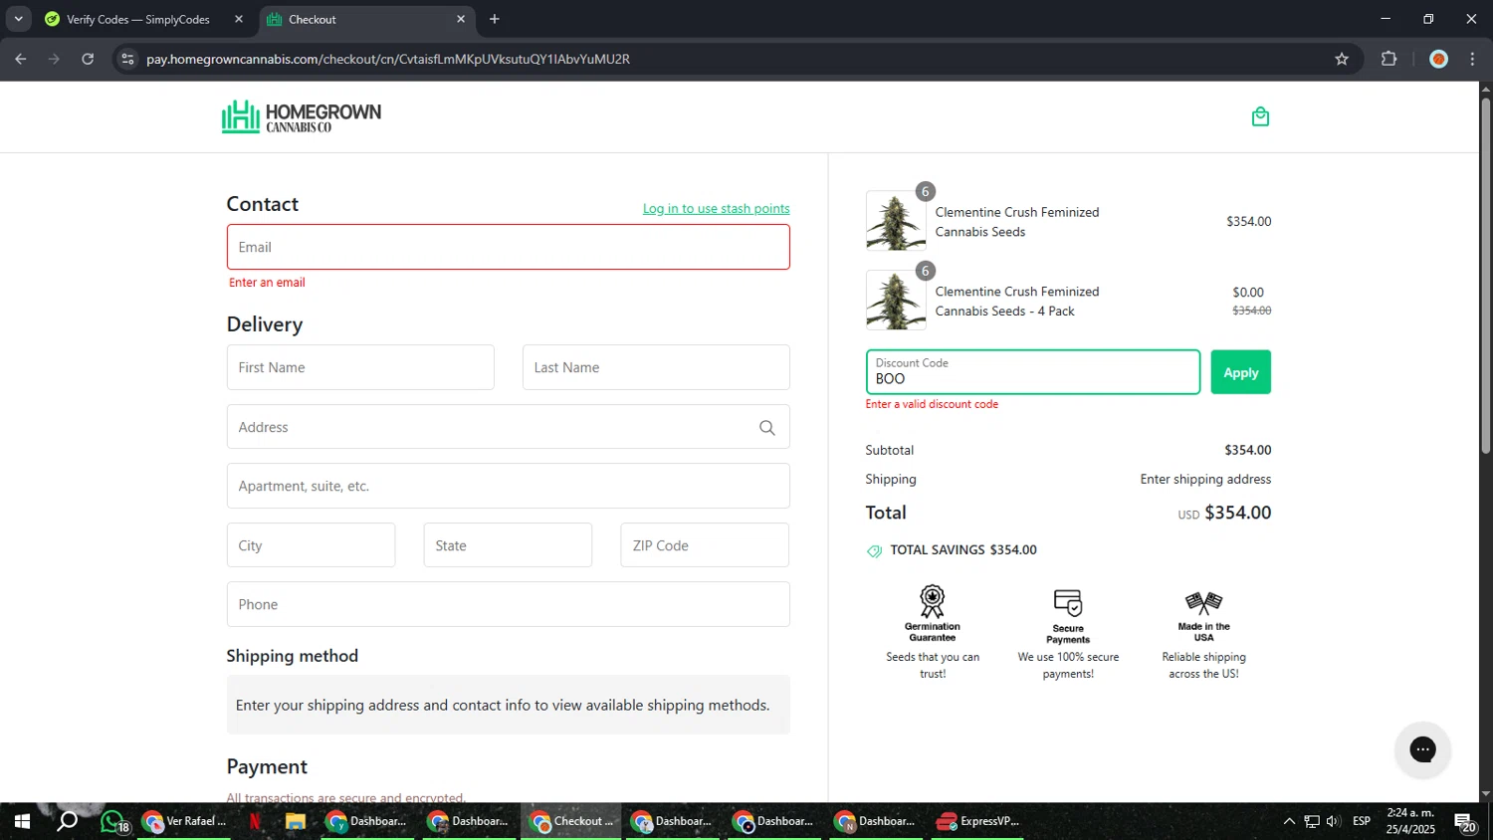The height and width of the screenshot is (840, 1493).
Task: Click the State field
Action: [508, 545]
